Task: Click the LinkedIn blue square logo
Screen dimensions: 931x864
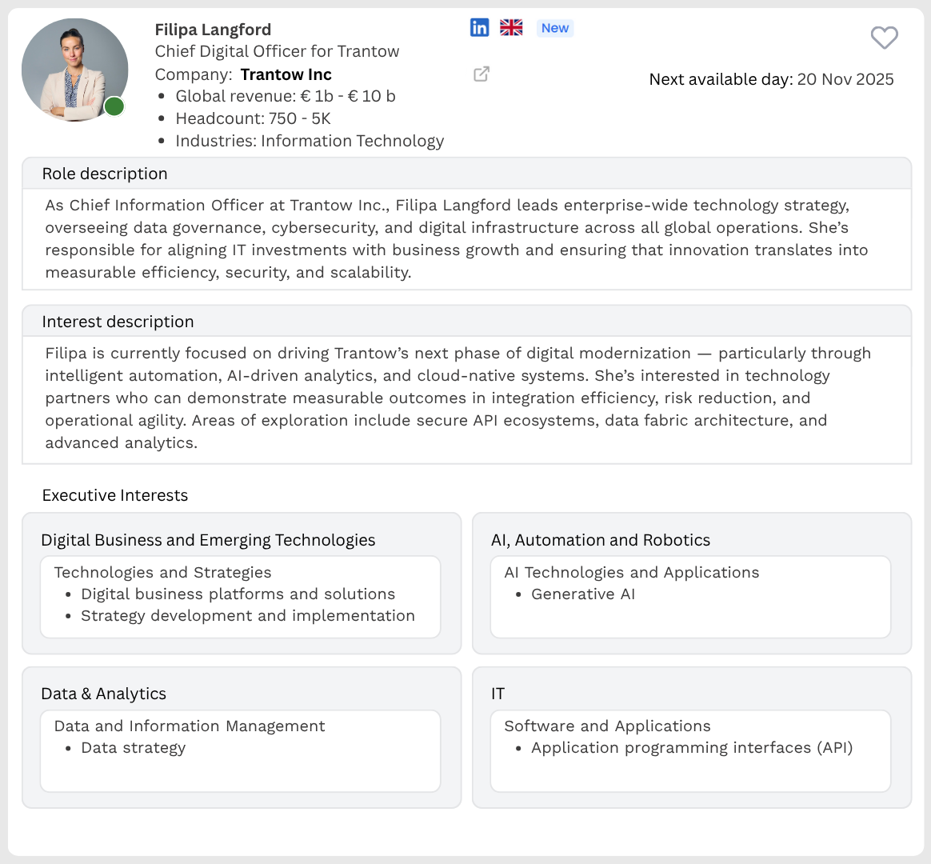Action: (x=479, y=26)
